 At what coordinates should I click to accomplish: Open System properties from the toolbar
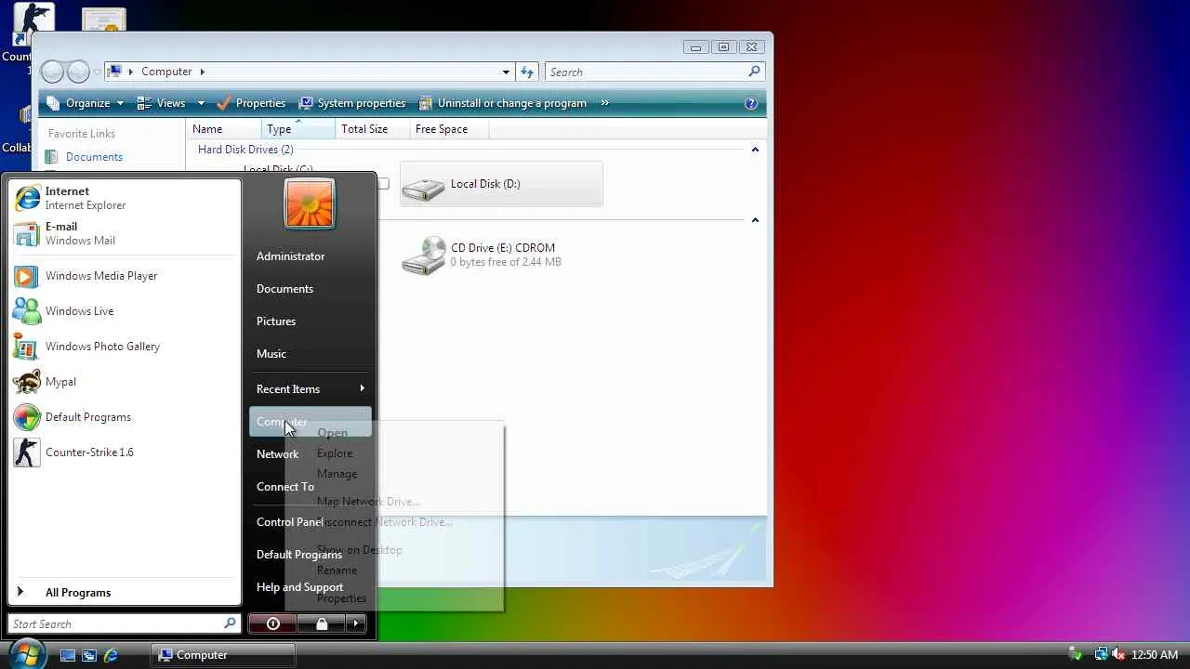(352, 103)
